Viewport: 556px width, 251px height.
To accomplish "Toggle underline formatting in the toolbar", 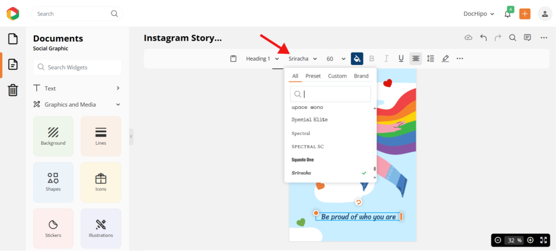I will coord(401,59).
